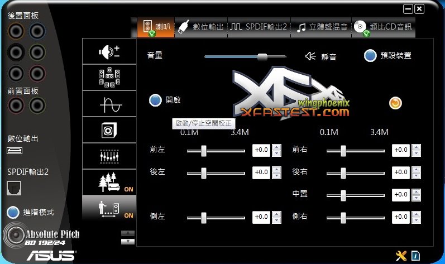Open the volume control sidebar page
Screen dimensions: 445x264
pos(109,51)
